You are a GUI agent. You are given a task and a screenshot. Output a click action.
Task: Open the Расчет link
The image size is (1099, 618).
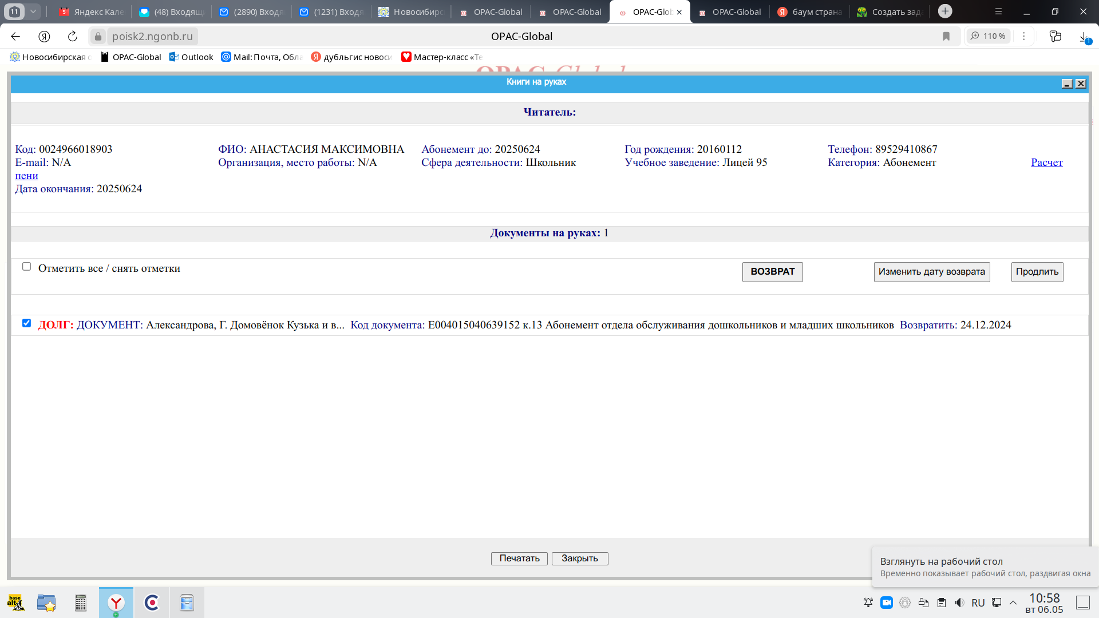(x=1046, y=163)
